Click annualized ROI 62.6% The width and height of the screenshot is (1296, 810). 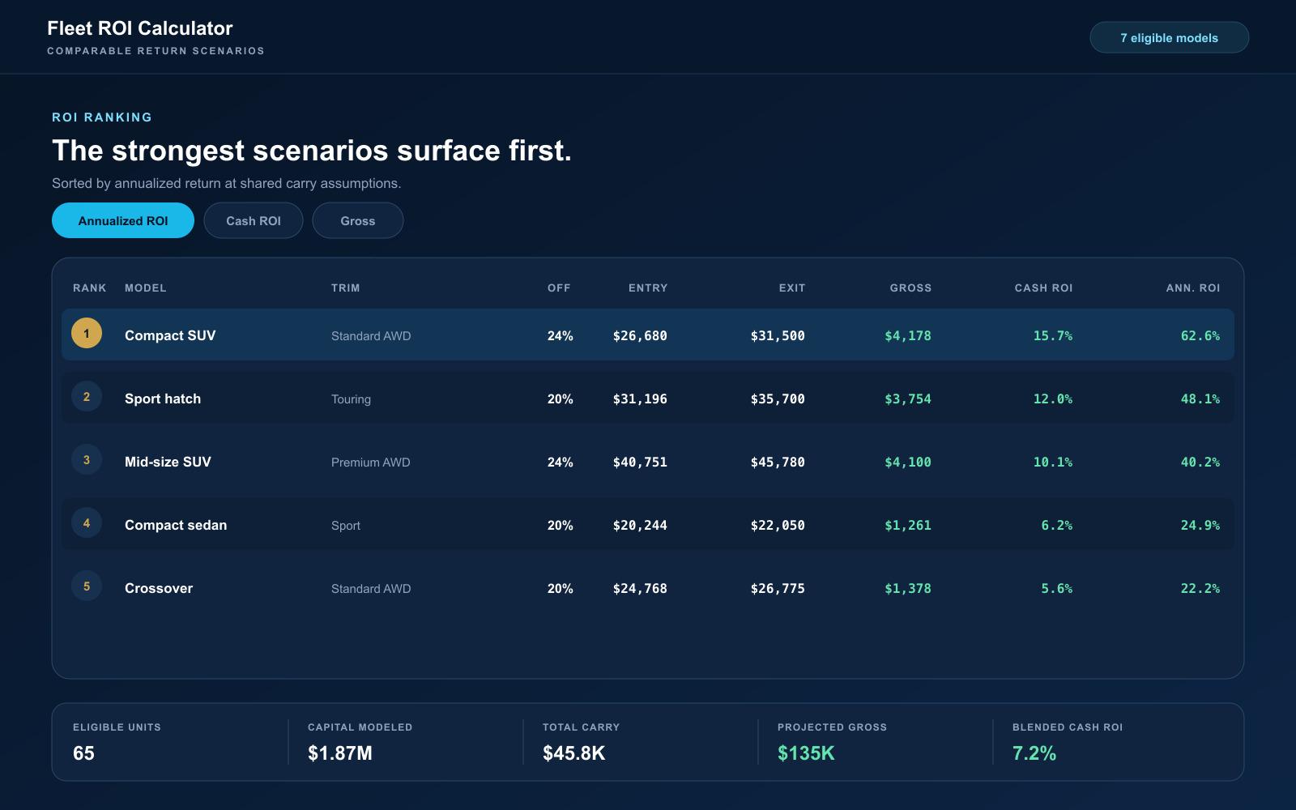pyautogui.click(x=1200, y=335)
